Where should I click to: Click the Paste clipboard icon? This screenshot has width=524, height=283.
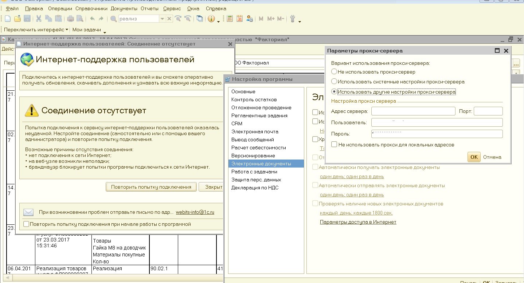[58, 19]
